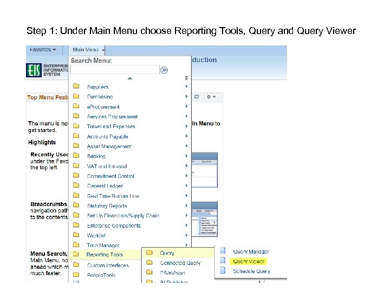Open the Set Up Financials/Supply Chain item

pos(123,216)
